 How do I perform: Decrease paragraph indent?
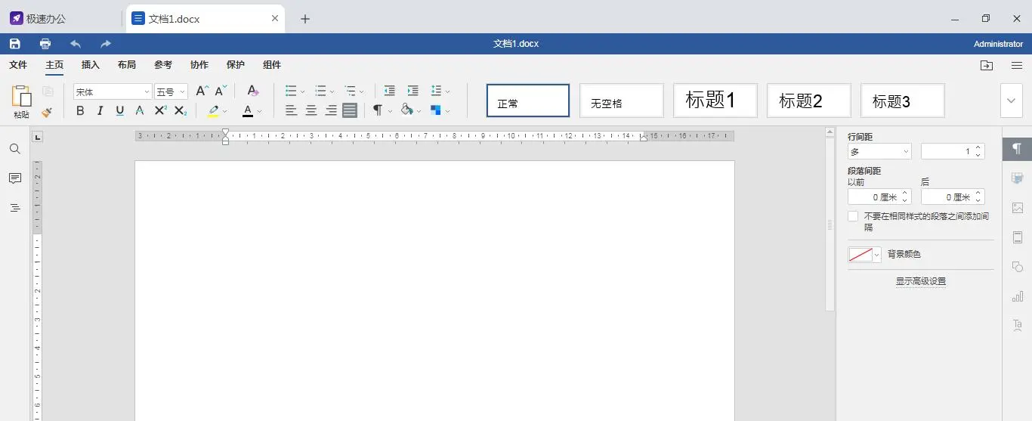pos(390,91)
